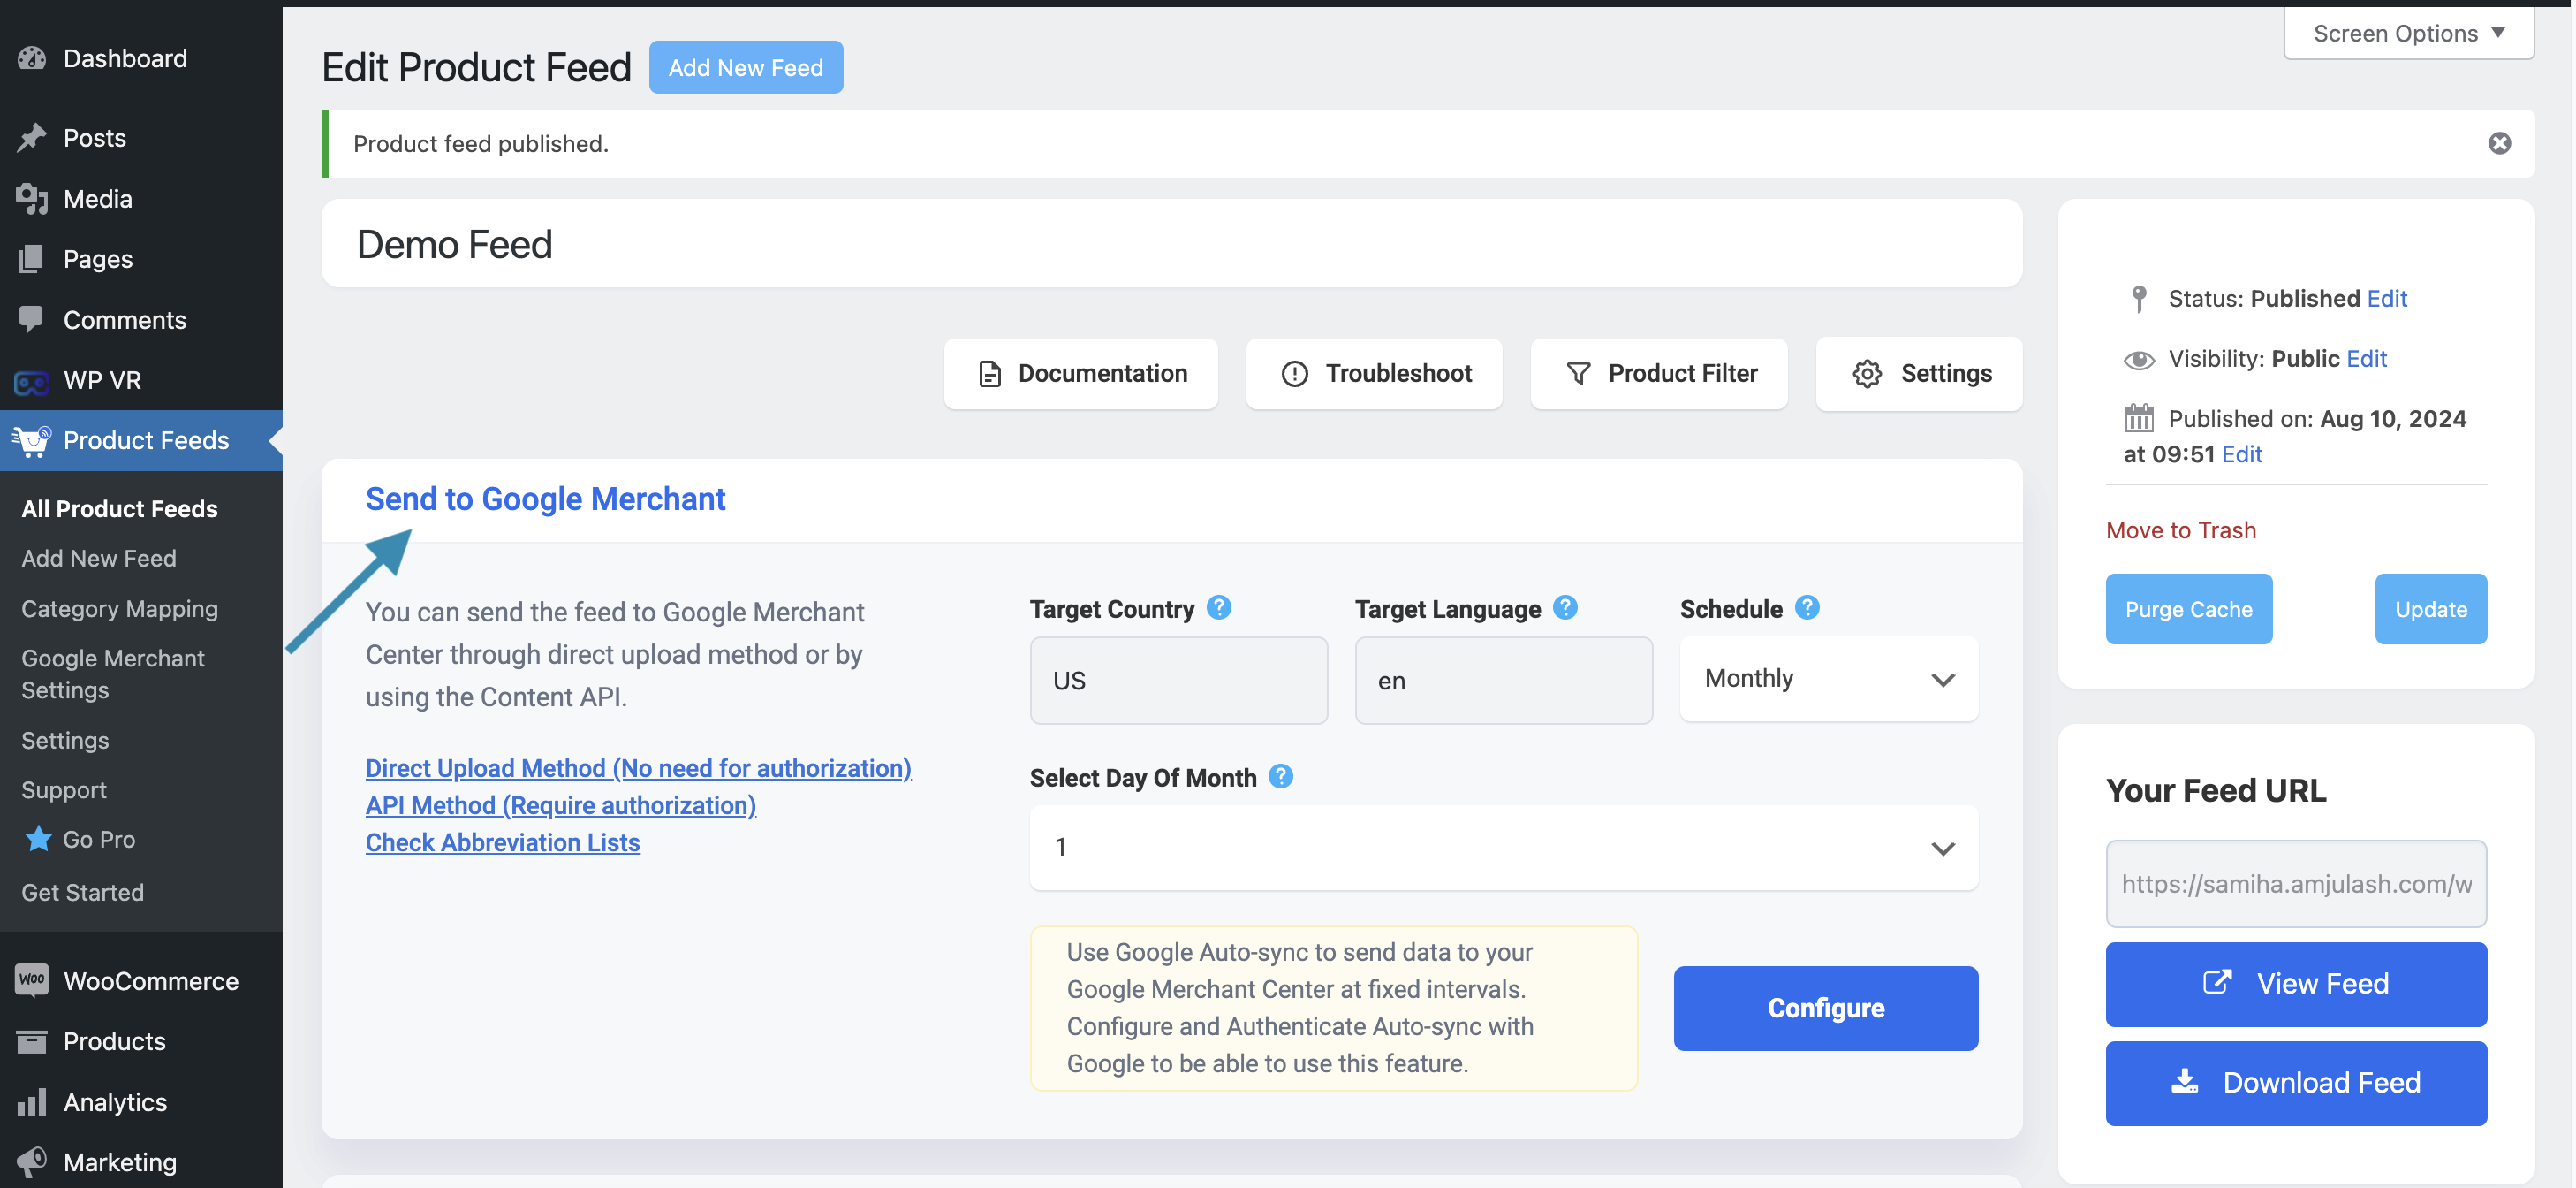
Task: Open API Method (Require authorization) link
Action: [561, 804]
